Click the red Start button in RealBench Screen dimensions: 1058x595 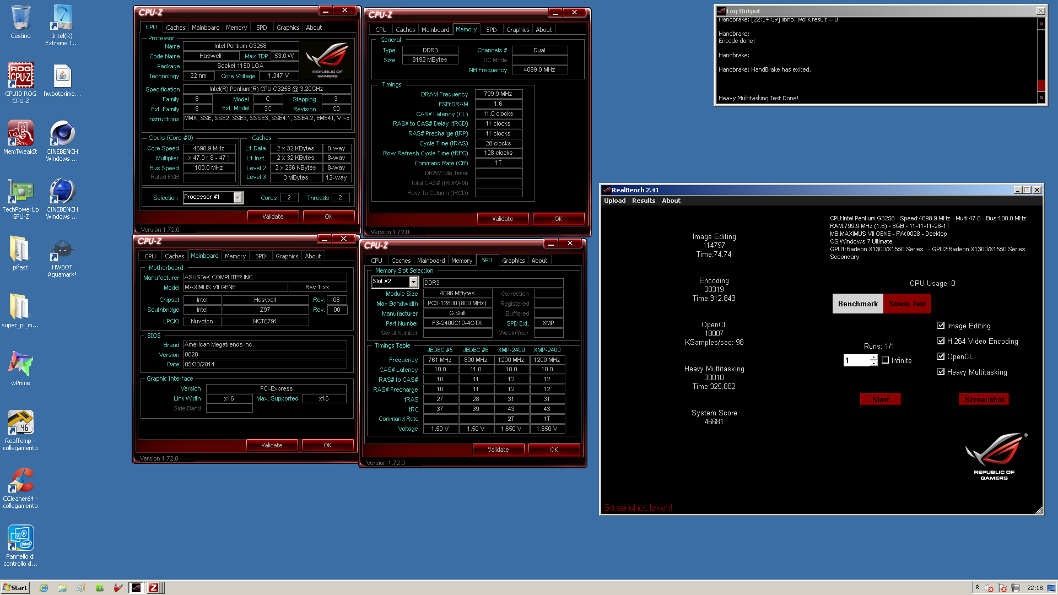tap(881, 399)
